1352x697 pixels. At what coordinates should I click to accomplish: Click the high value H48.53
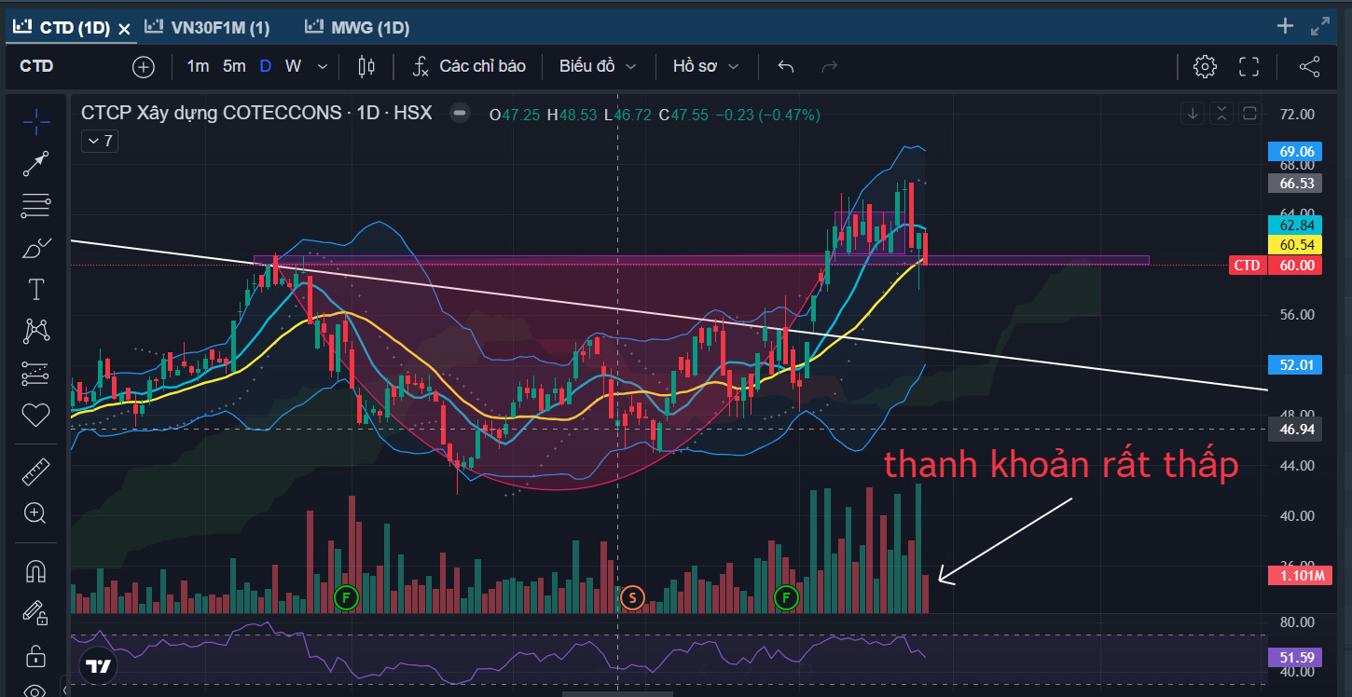[572, 115]
